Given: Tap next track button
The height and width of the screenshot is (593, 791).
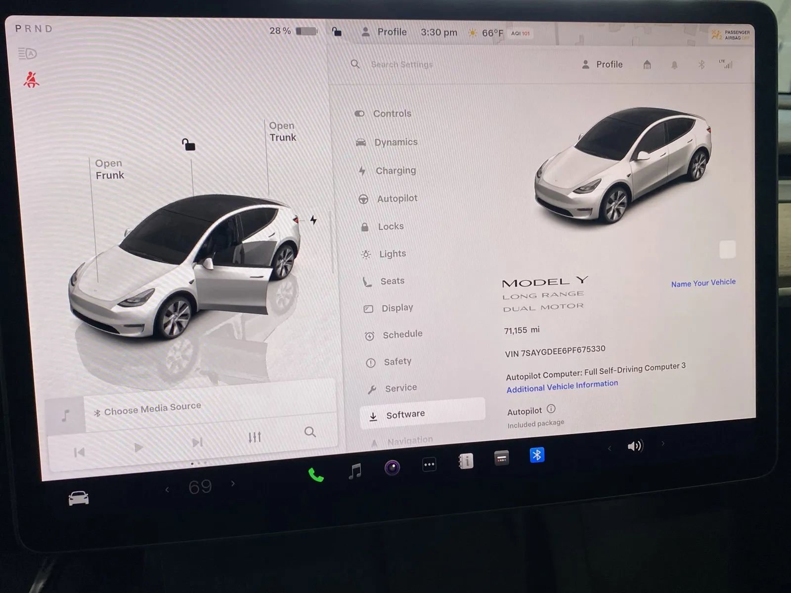Looking at the screenshot, I should click(197, 442).
